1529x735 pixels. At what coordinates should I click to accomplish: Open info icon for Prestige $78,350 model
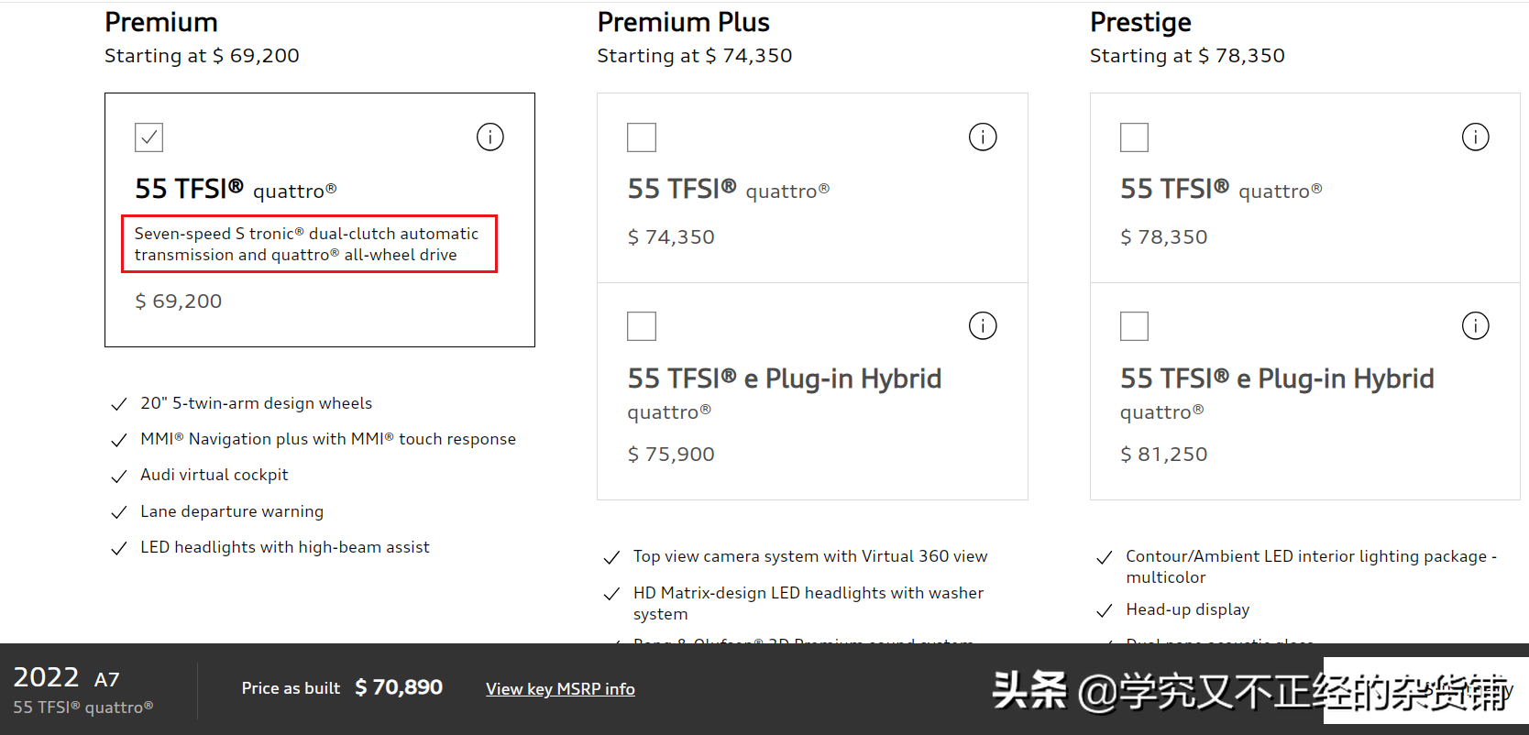1476,137
